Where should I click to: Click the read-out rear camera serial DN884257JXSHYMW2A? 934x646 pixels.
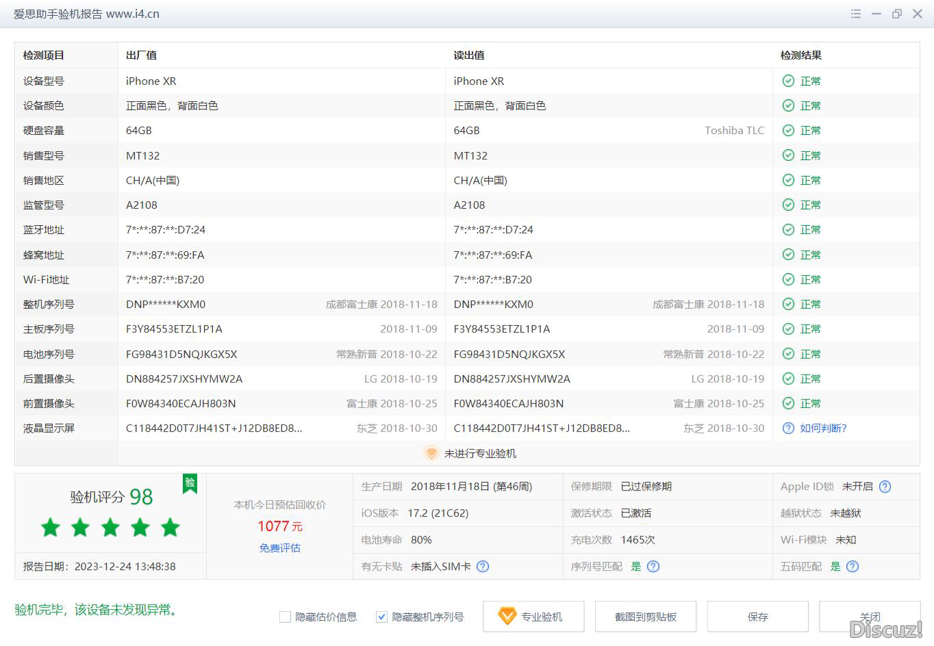tap(512, 378)
